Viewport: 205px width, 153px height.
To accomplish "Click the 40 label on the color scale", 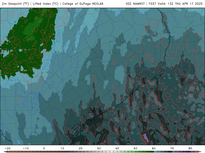I will tap(117, 148).
